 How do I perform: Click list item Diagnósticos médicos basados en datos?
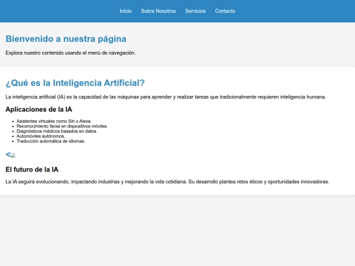(x=57, y=131)
